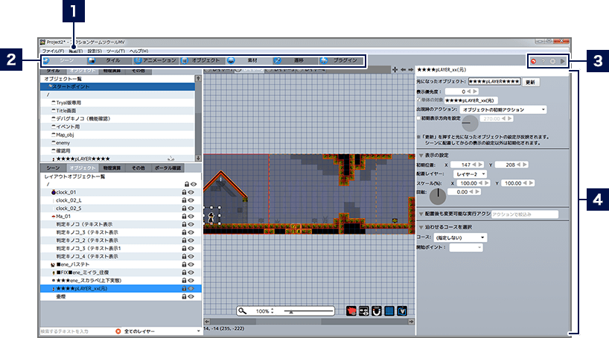Click the crosshair move icon above canvas

pyautogui.click(x=395, y=69)
